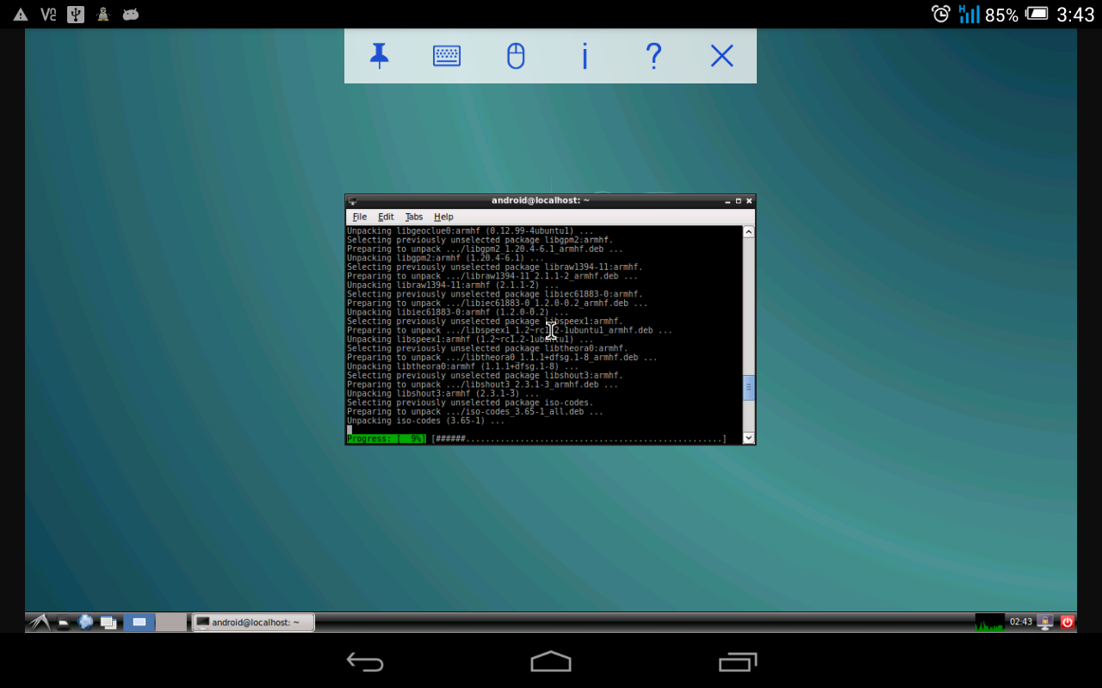Click the show desktop windows icon
The height and width of the screenshot is (688, 1102).
coord(108,622)
